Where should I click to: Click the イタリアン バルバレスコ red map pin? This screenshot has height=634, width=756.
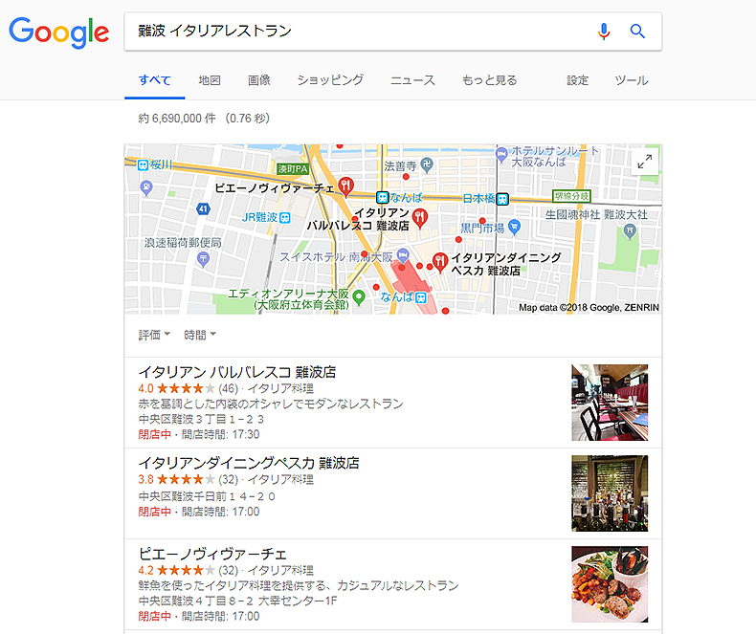click(420, 219)
